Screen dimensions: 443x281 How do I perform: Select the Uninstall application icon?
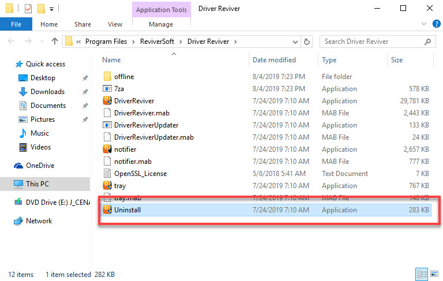[107, 209]
